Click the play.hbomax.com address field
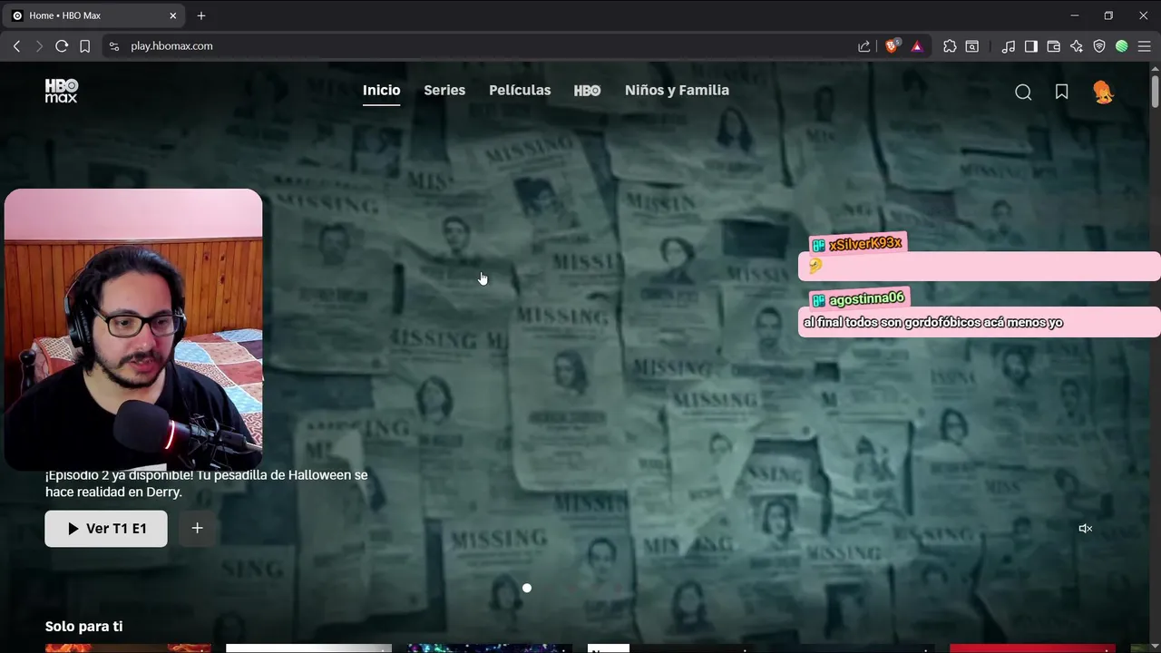The width and height of the screenshot is (1161, 653). click(481, 46)
